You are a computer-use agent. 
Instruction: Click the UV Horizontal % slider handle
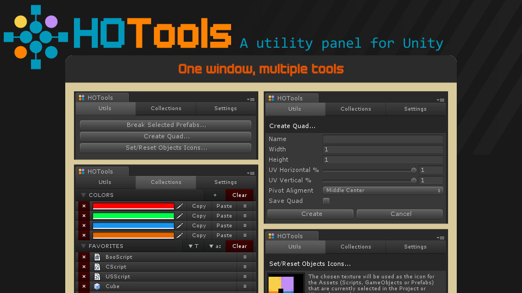[413, 170]
